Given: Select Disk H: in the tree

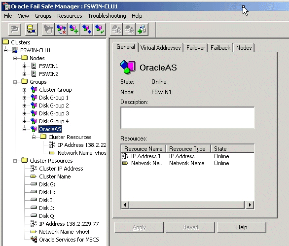Looking at the screenshot, I should pyautogui.click(x=47, y=192).
